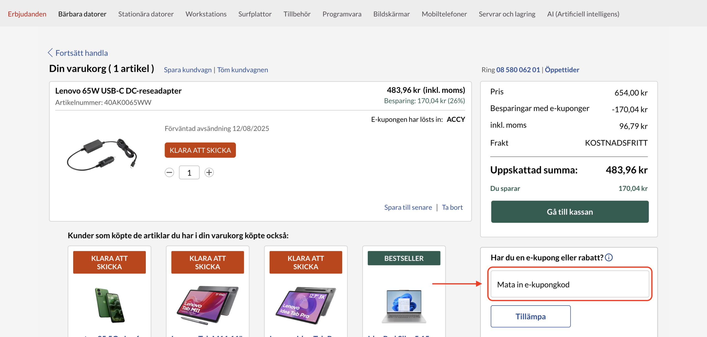Open Bärbara datorer category
This screenshot has height=337, width=707.
(x=82, y=14)
